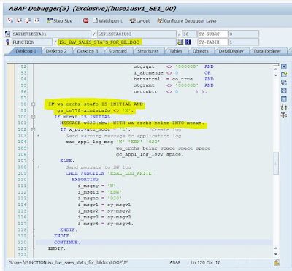The width and height of the screenshot is (292, 271).
Task: Click the ISU_BW_SALES_STATS_FOR_BILLDOC field
Action: click(117, 42)
